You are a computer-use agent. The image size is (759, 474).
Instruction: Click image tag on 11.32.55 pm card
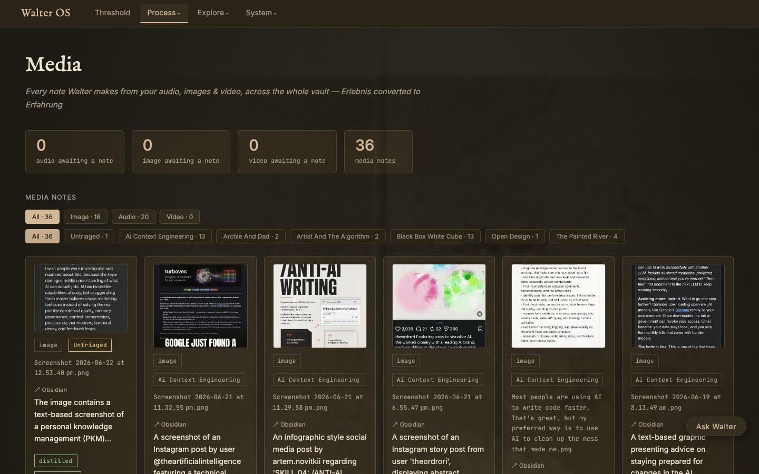[168, 361]
